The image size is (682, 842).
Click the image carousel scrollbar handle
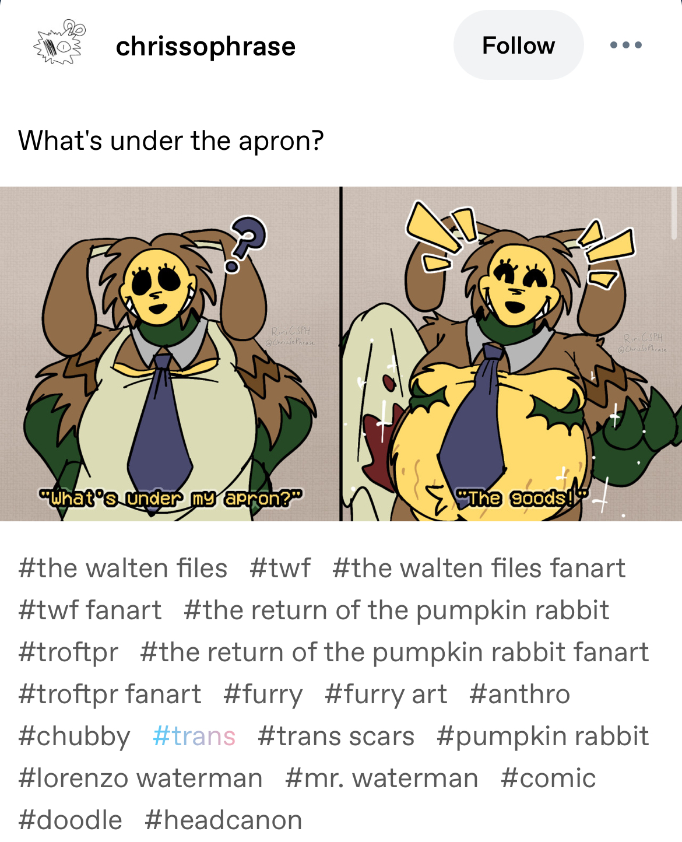click(674, 213)
